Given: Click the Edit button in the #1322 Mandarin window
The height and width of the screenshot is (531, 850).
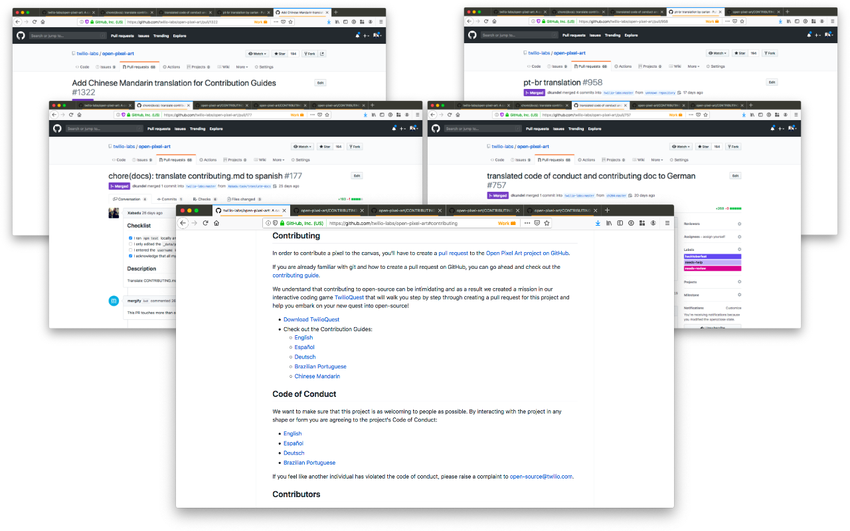Looking at the screenshot, I should [x=320, y=83].
